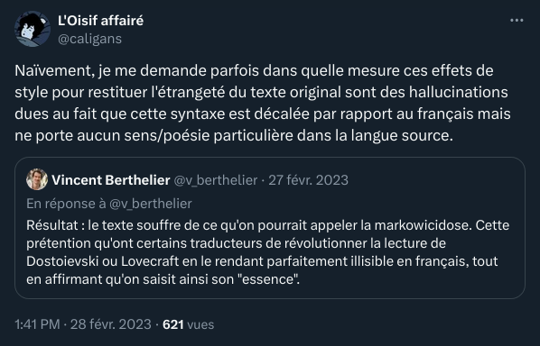The image size is (540, 346).
Task: Open Vincent Berthelier's small avatar
Action: [x=37, y=179]
